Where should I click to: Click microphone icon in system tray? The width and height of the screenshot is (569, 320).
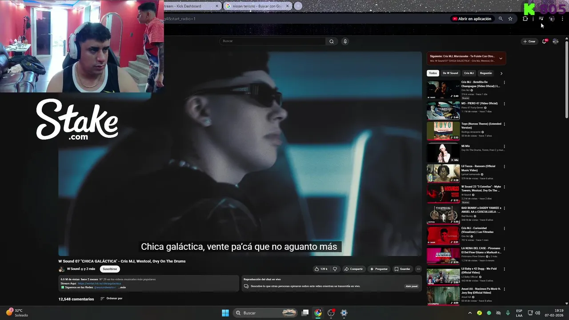click(508, 313)
